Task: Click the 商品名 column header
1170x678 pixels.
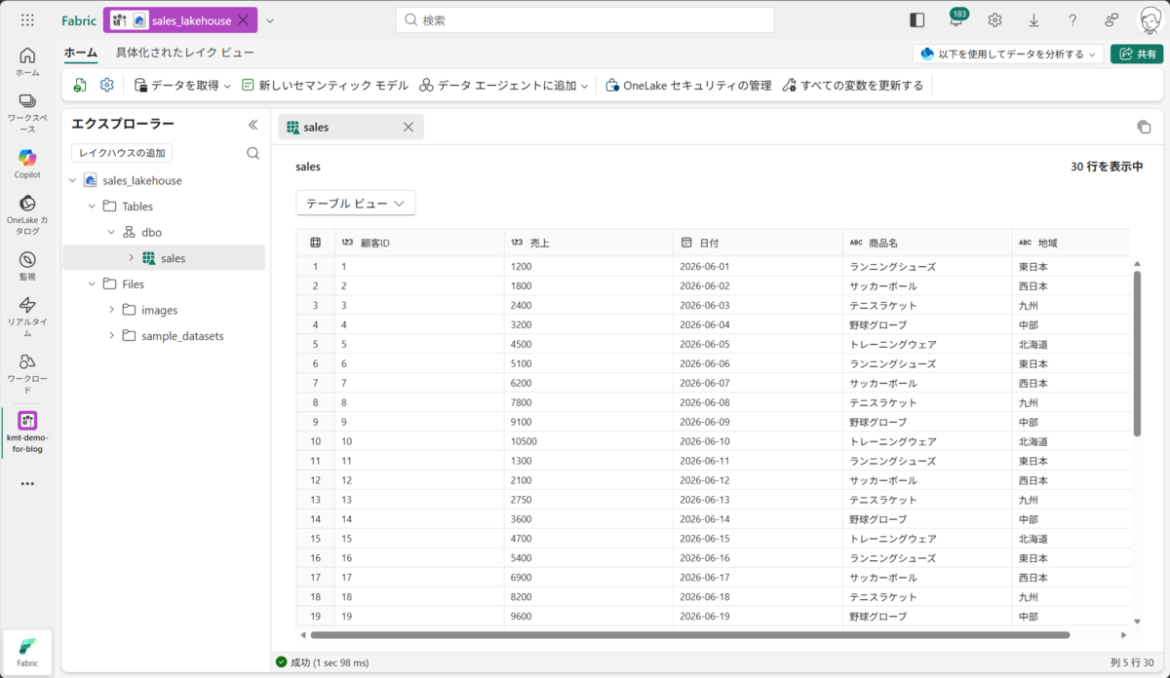Action: point(927,243)
